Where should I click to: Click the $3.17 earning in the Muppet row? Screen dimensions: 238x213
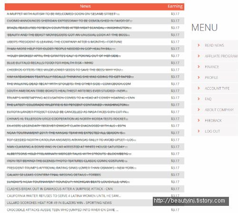(x=175, y=14)
